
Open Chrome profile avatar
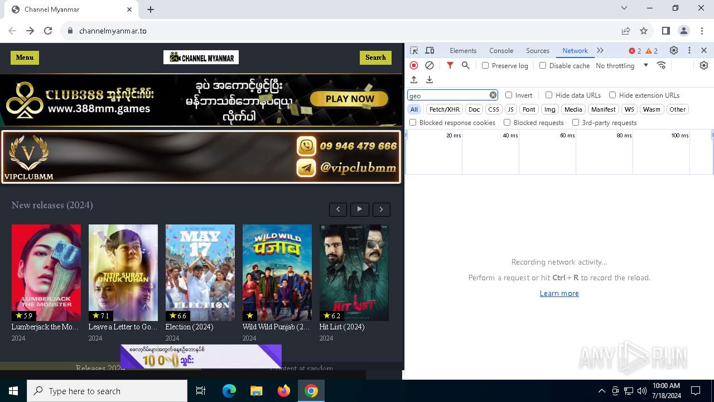684,31
